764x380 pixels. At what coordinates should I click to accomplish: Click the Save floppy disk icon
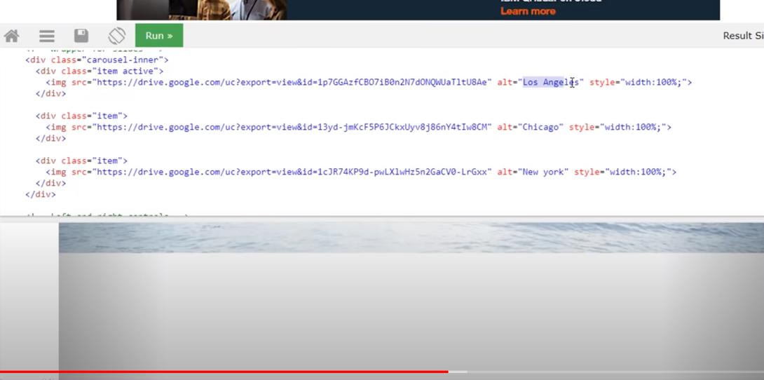[81, 36]
